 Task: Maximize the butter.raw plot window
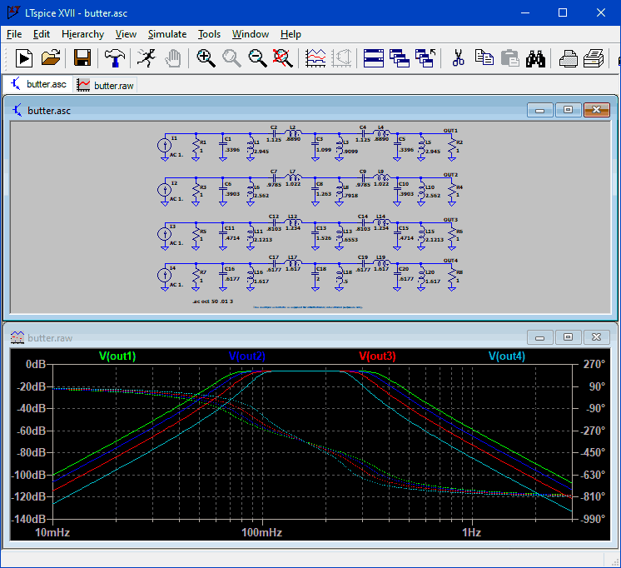click(568, 337)
